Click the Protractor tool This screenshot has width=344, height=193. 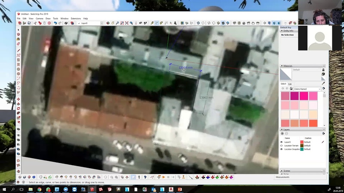click(162, 23)
